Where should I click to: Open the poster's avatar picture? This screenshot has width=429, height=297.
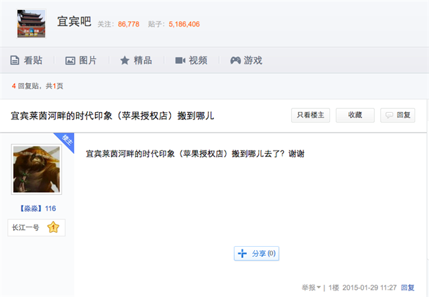(x=37, y=169)
